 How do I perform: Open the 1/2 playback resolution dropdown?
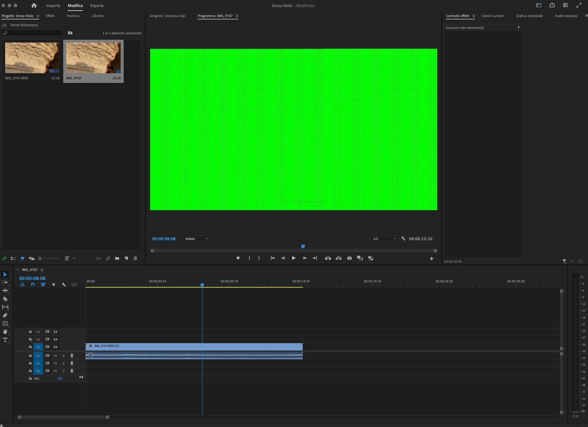384,239
